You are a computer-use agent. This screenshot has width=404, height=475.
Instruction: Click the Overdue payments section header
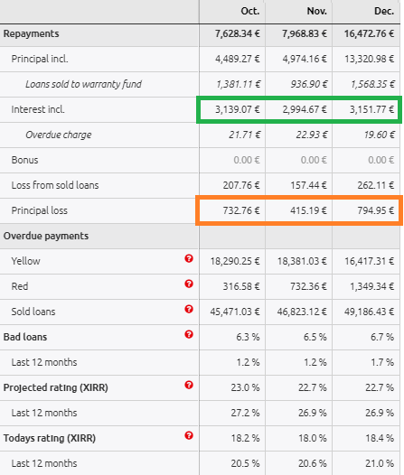click(46, 236)
